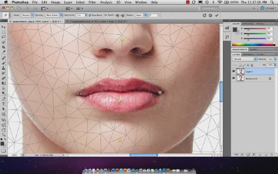Switch to the Swatches panel tab
Image resolution: width=278 pixels, height=174 pixels.
click(247, 24)
